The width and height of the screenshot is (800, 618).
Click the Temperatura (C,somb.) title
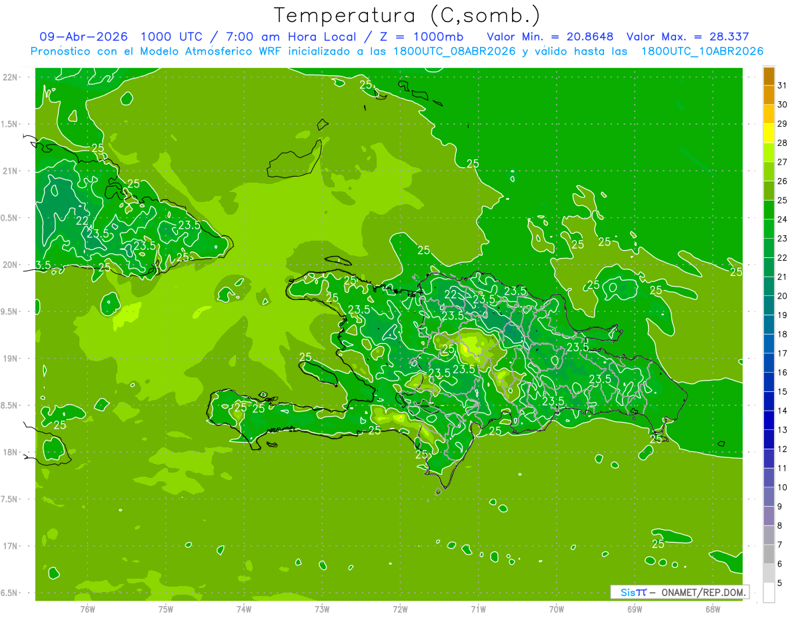point(407,15)
